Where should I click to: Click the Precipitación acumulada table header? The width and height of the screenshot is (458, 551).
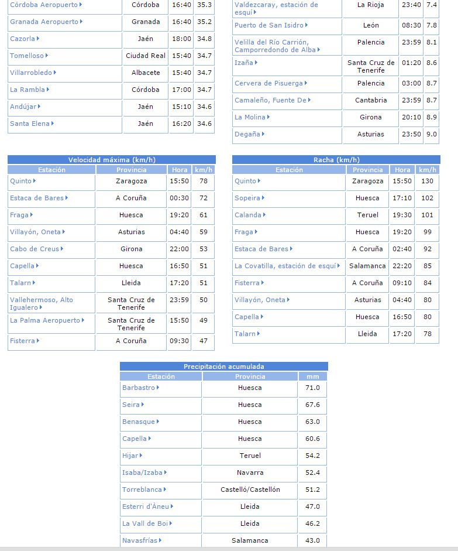tap(223, 367)
